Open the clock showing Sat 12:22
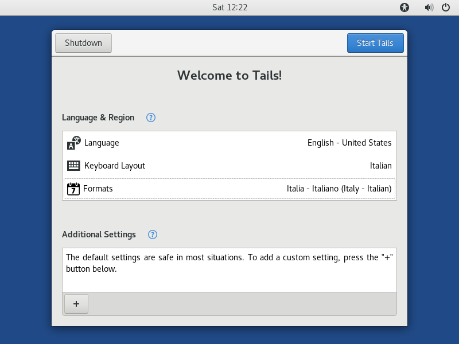The image size is (459, 344). (230, 7)
